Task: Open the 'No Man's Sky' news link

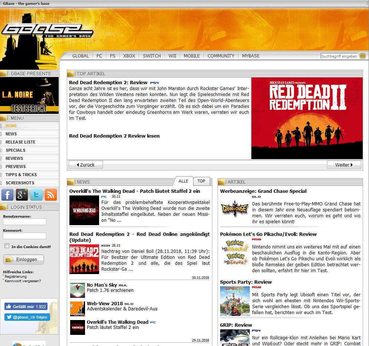Action: (x=102, y=285)
